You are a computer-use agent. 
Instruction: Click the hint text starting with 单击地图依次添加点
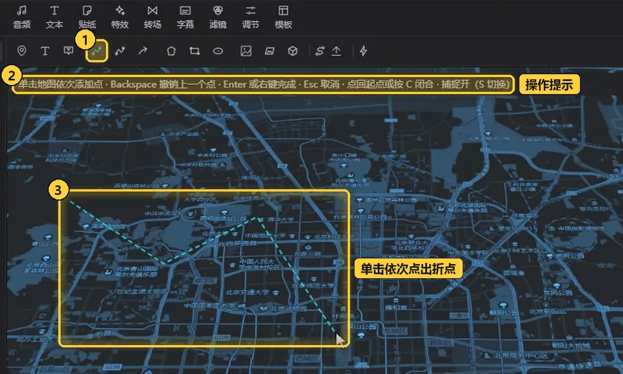pyautogui.click(x=264, y=84)
